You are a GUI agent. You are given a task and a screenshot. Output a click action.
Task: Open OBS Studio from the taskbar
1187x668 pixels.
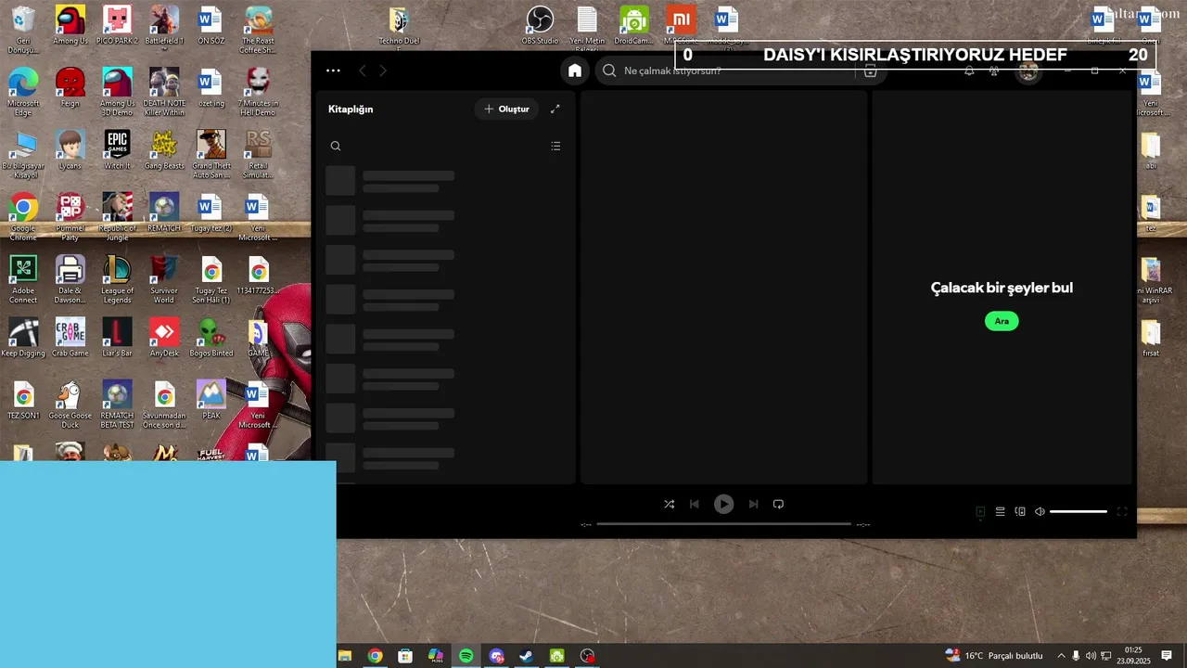pos(587,656)
